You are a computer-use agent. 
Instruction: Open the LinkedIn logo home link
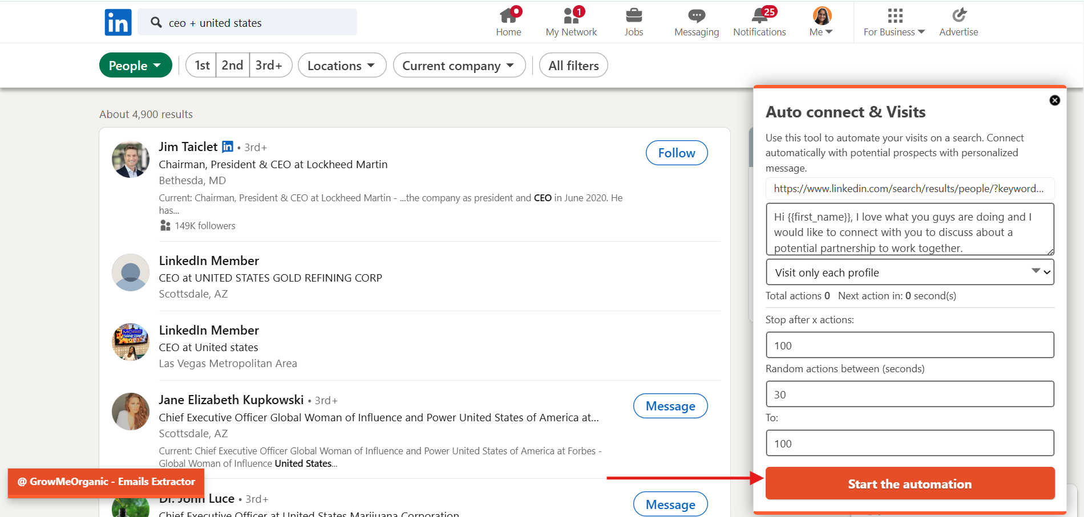click(118, 22)
